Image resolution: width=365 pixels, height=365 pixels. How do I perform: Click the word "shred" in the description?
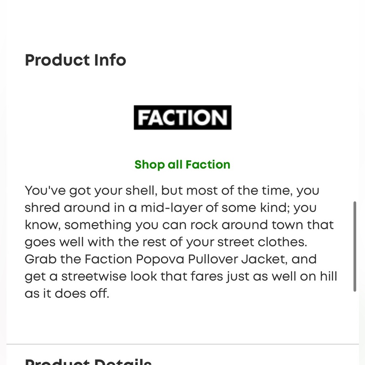pyautogui.click(x=42, y=208)
